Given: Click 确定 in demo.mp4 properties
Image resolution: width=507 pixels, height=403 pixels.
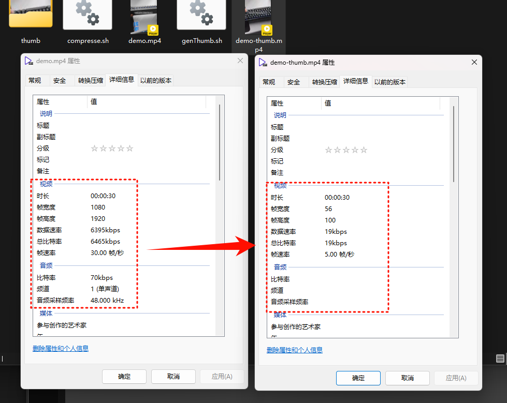Looking at the screenshot, I should [x=124, y=377].
